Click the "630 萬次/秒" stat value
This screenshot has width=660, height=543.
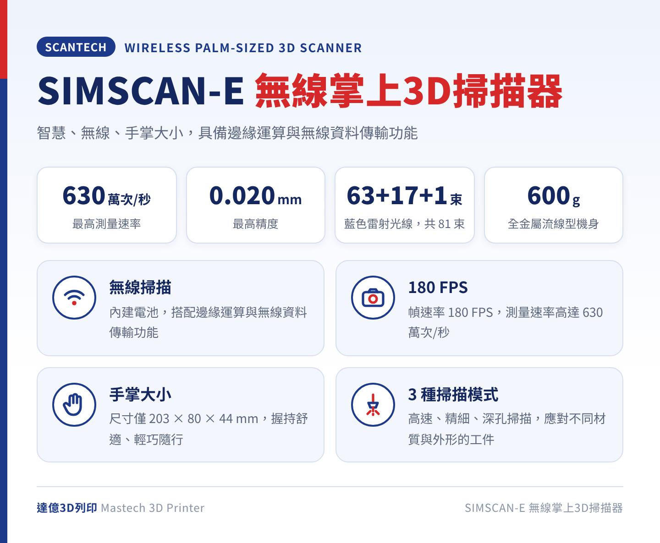(x=107, y=195)
